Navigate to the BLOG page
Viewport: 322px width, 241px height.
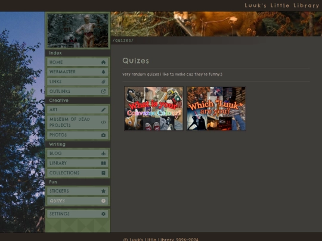click(78, 154)
